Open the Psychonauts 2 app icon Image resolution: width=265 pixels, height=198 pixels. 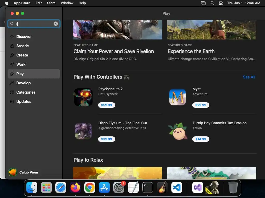[x=83, y=97]
